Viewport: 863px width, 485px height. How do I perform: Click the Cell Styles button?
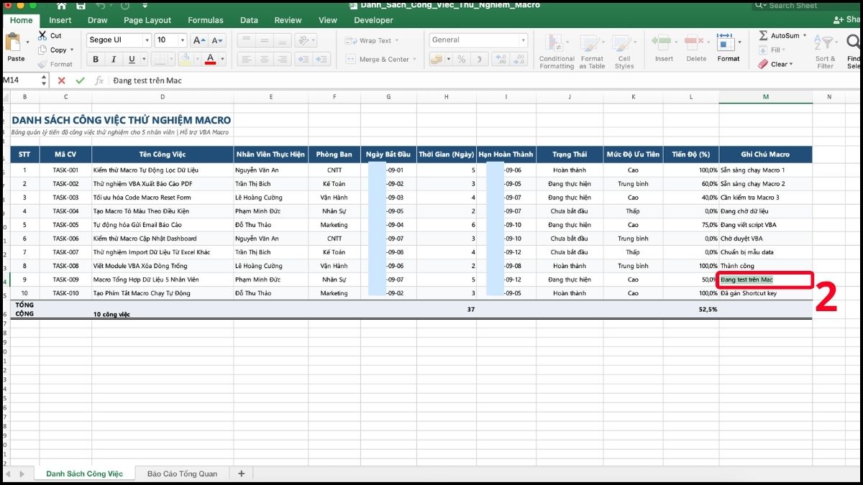pyautogui.click(x=624, y=52)
